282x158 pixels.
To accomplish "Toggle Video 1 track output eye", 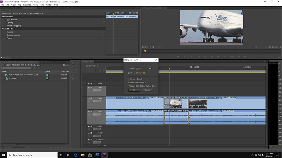I will pos(89,98).
